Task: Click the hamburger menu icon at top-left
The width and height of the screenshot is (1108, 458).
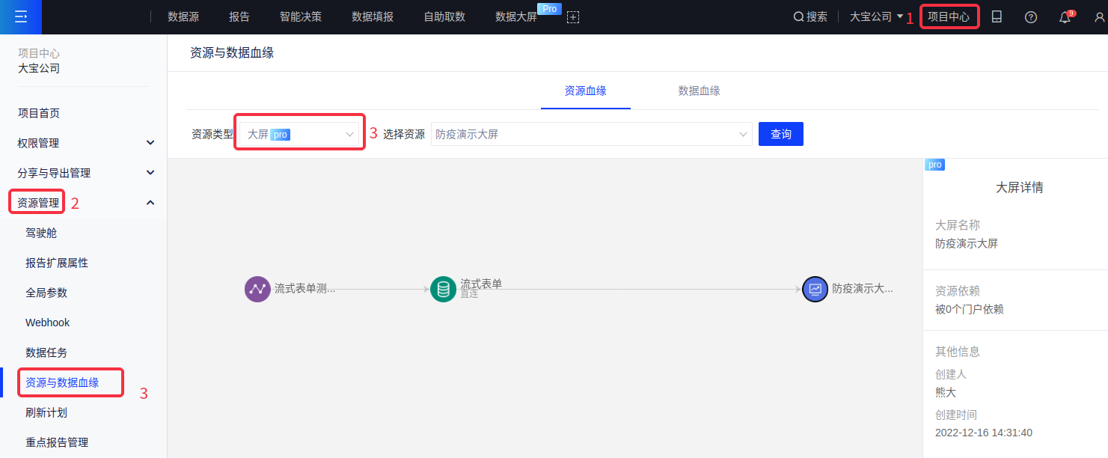Action: click(21, 16)
